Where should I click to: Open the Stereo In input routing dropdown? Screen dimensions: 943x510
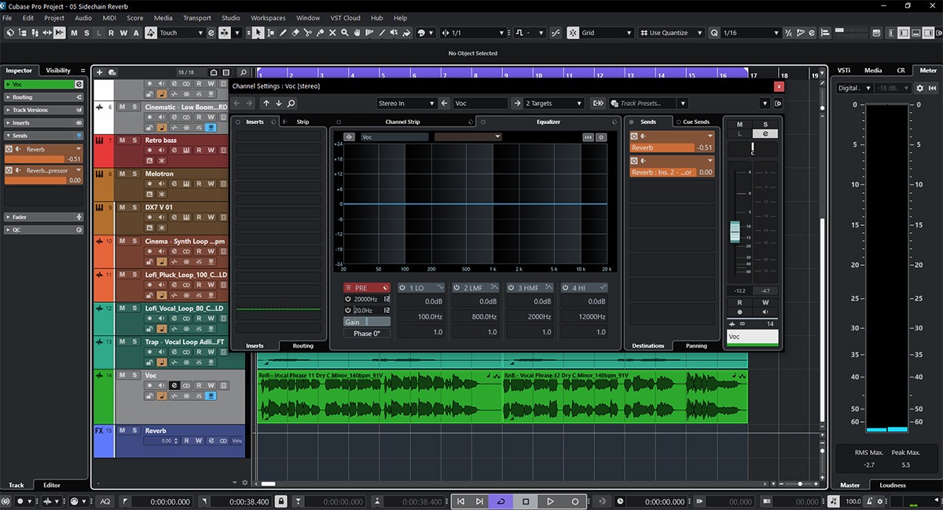point(406,104)
